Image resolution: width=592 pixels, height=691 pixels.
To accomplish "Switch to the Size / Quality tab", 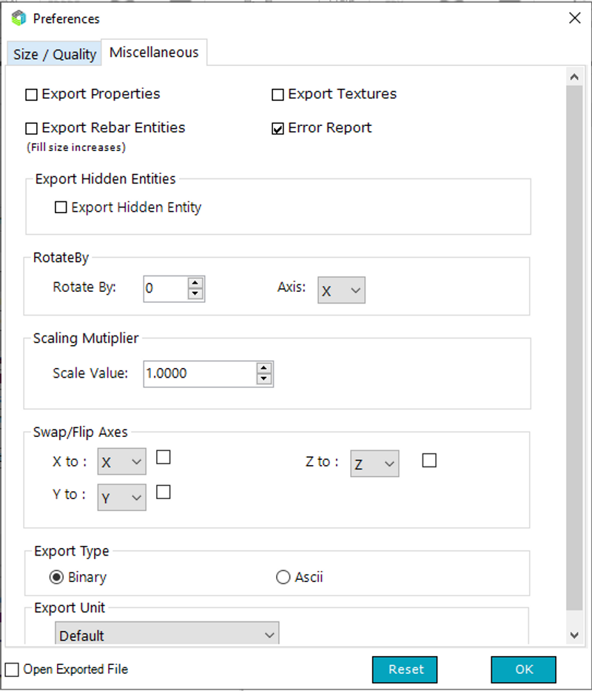I will pos(55,54).
